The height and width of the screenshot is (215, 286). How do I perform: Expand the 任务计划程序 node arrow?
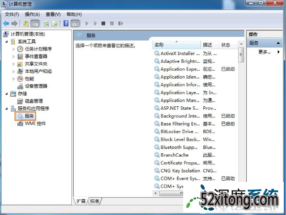tap(13, 49)
